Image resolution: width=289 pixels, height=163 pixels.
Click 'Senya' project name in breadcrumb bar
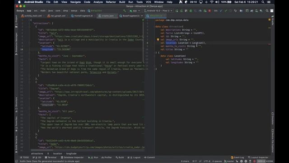20,11
